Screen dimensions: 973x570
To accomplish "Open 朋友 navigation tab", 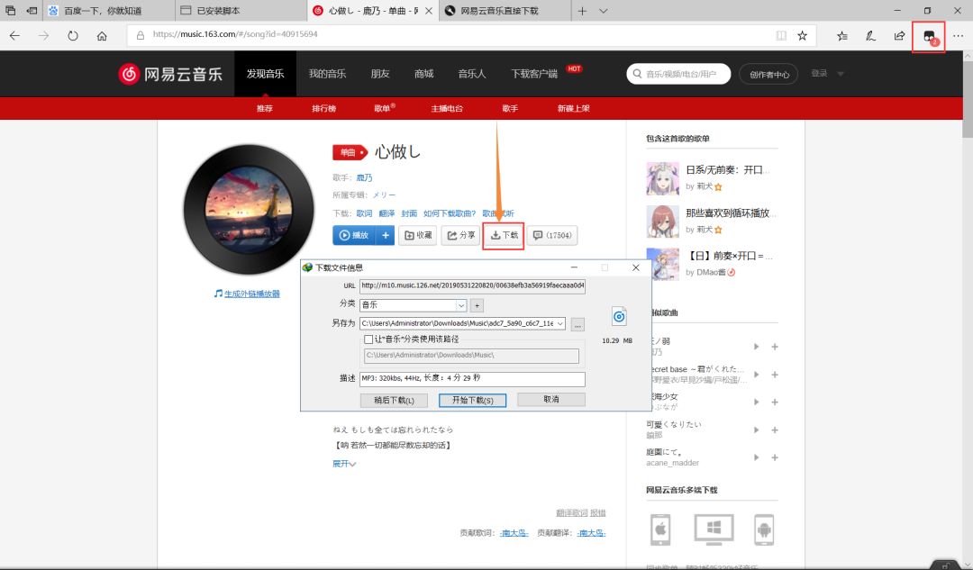I will (380, 74).
